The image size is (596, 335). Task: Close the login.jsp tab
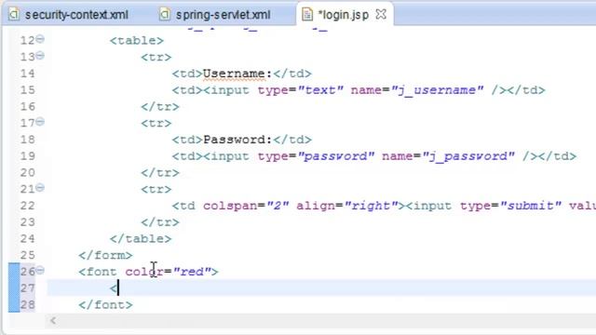[x=381, y=15]
